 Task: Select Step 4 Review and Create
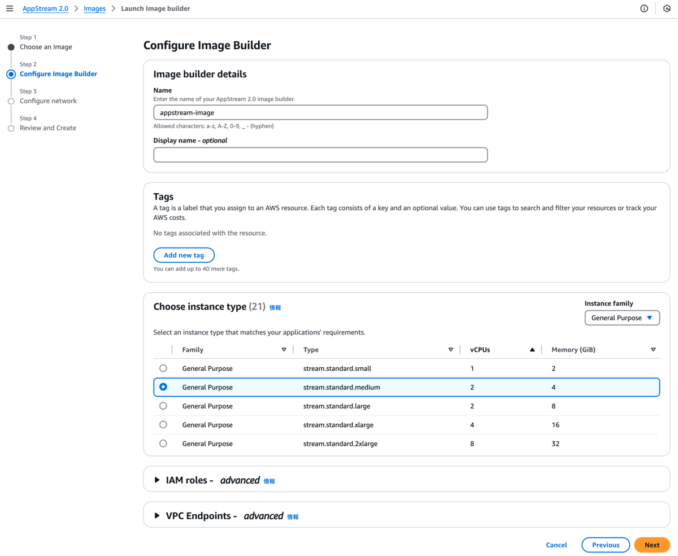coord(47,128)
